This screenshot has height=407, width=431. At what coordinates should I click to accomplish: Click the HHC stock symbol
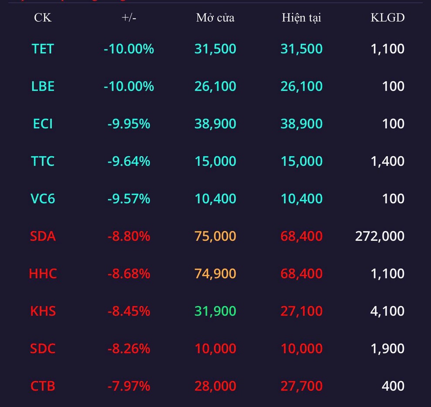(43, 274)
